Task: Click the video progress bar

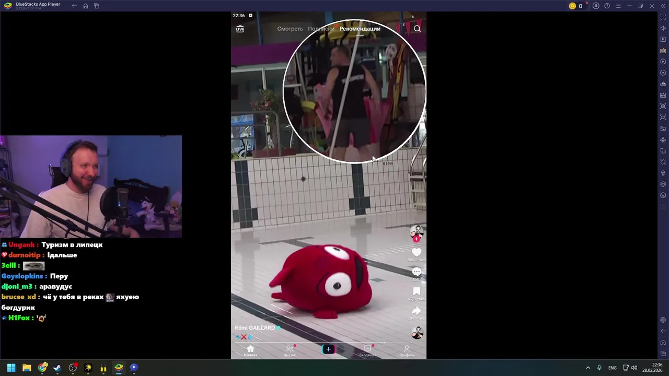Action: tap(329, 343)
